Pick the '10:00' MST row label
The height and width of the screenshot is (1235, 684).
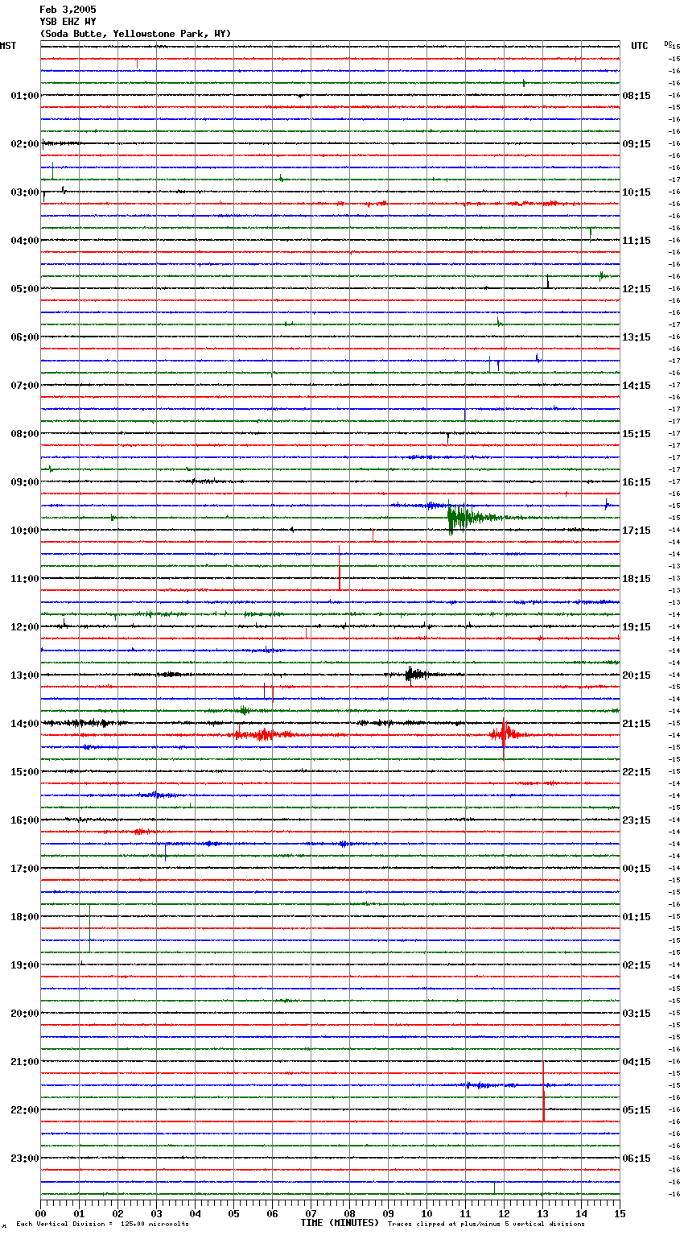(x=25, y=531)
